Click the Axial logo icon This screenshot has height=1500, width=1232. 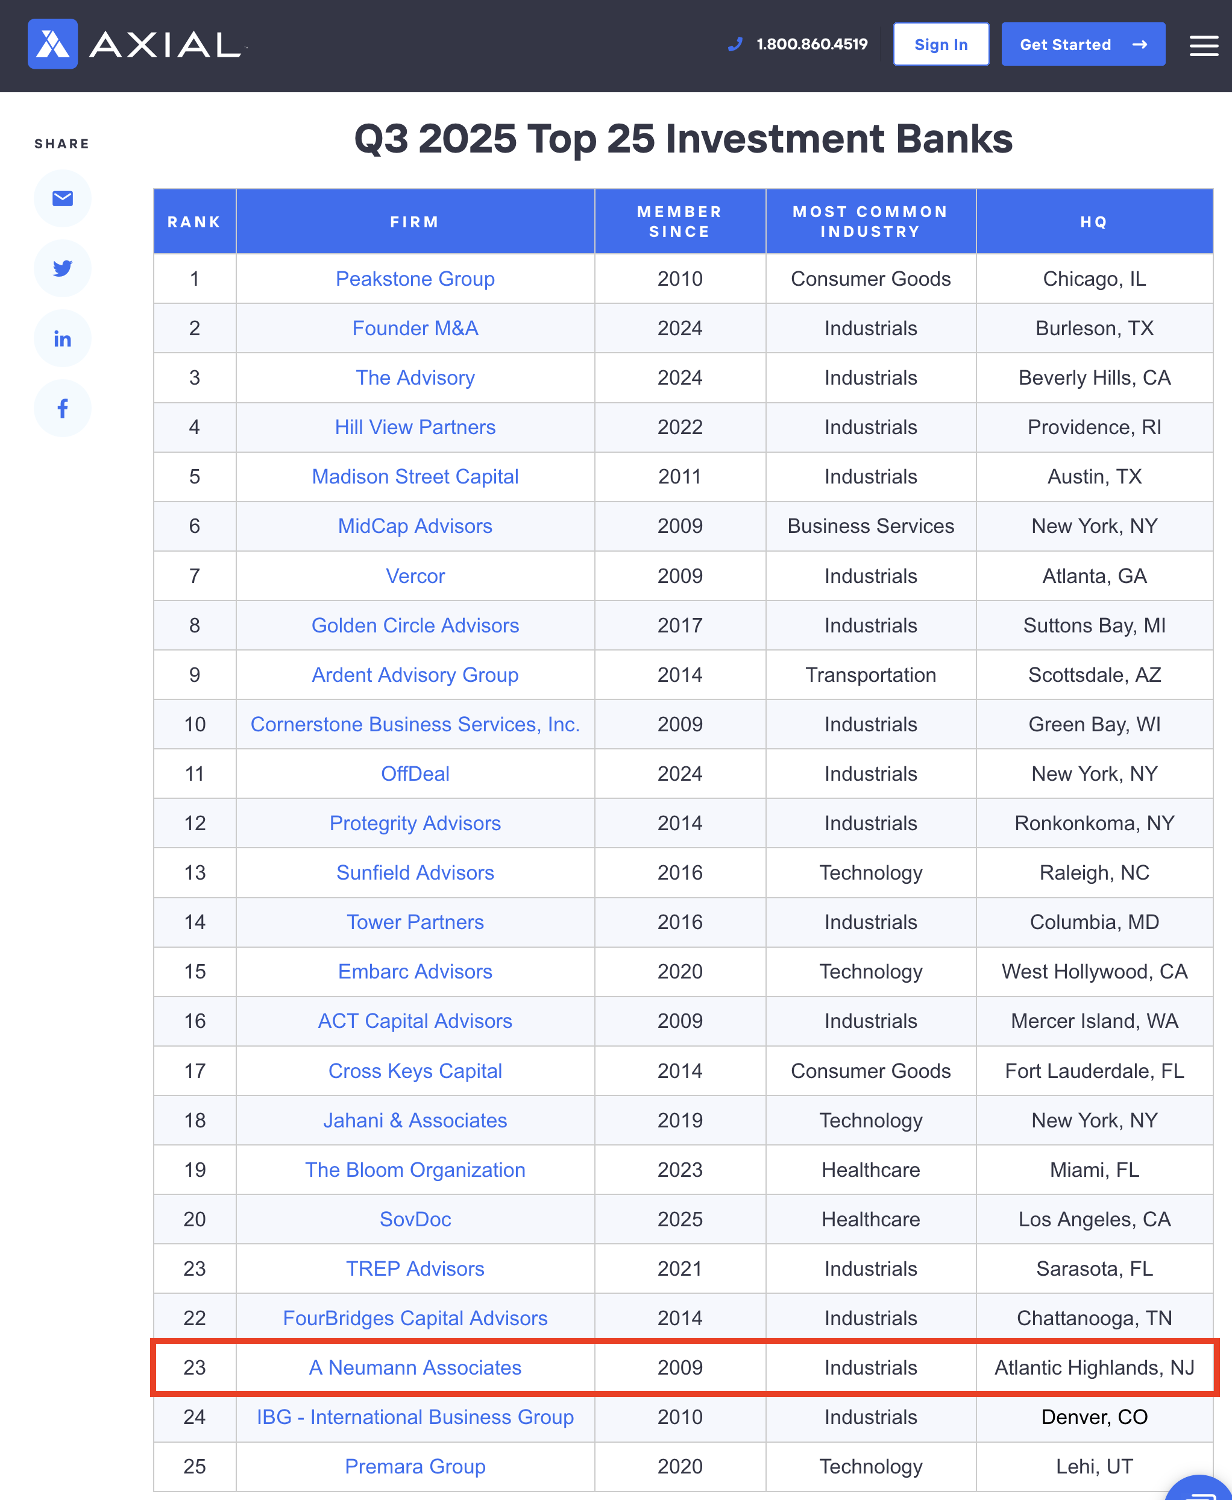coord(52,44)
